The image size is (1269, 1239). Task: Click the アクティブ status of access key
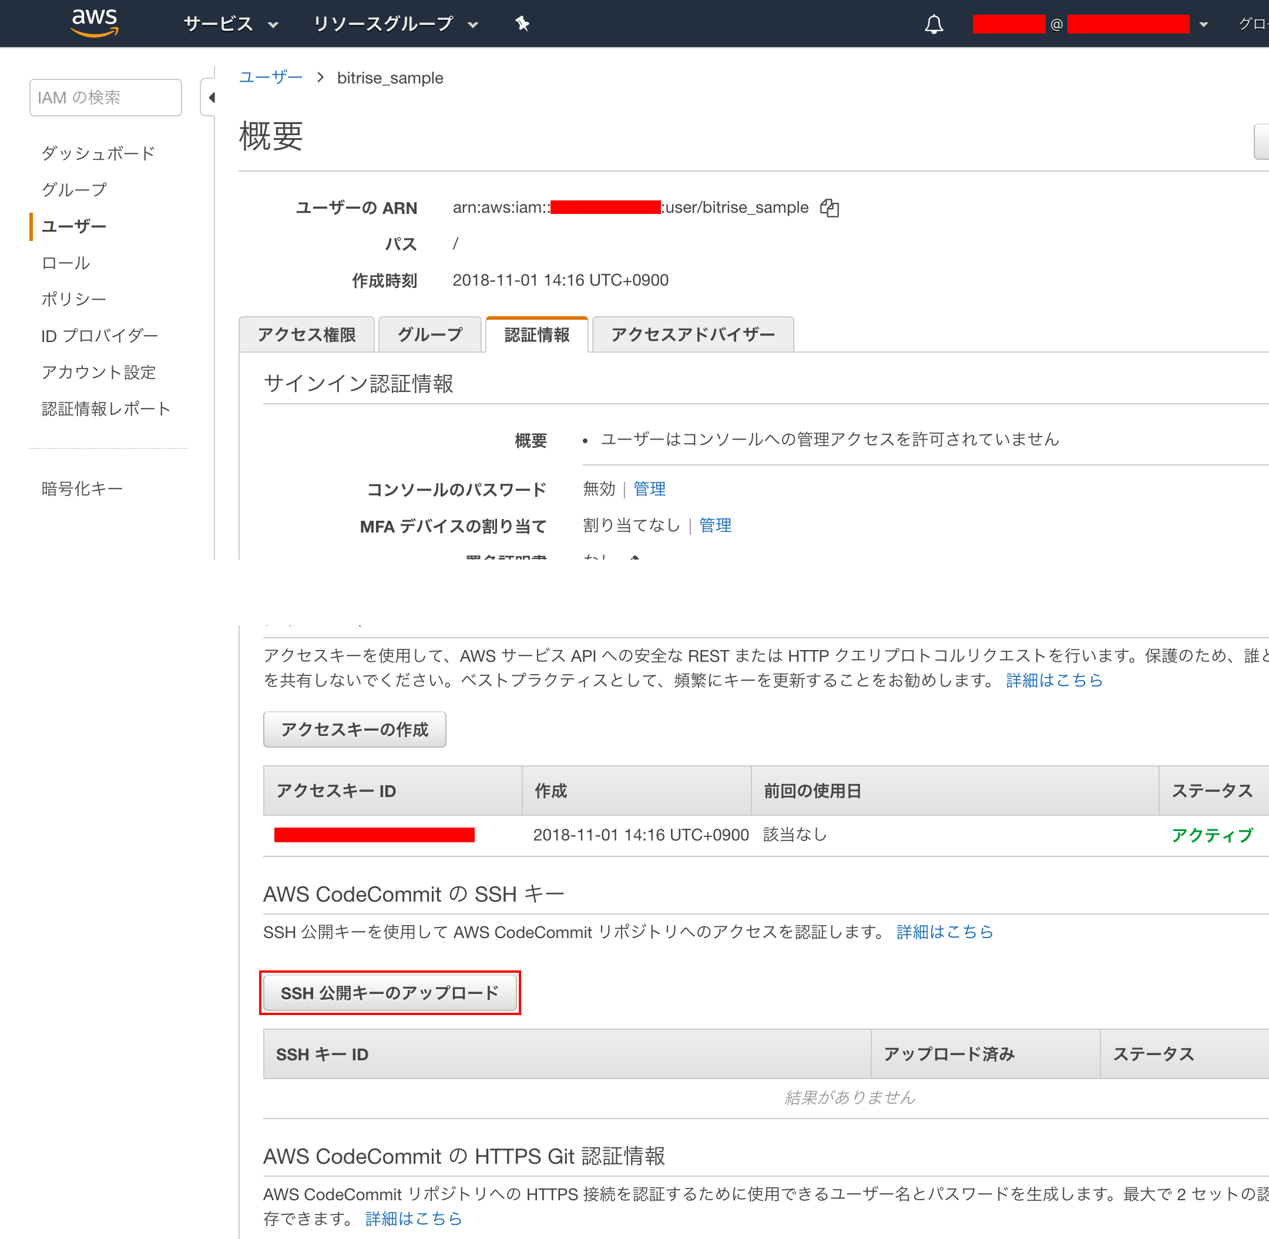tap(1212, 835)
